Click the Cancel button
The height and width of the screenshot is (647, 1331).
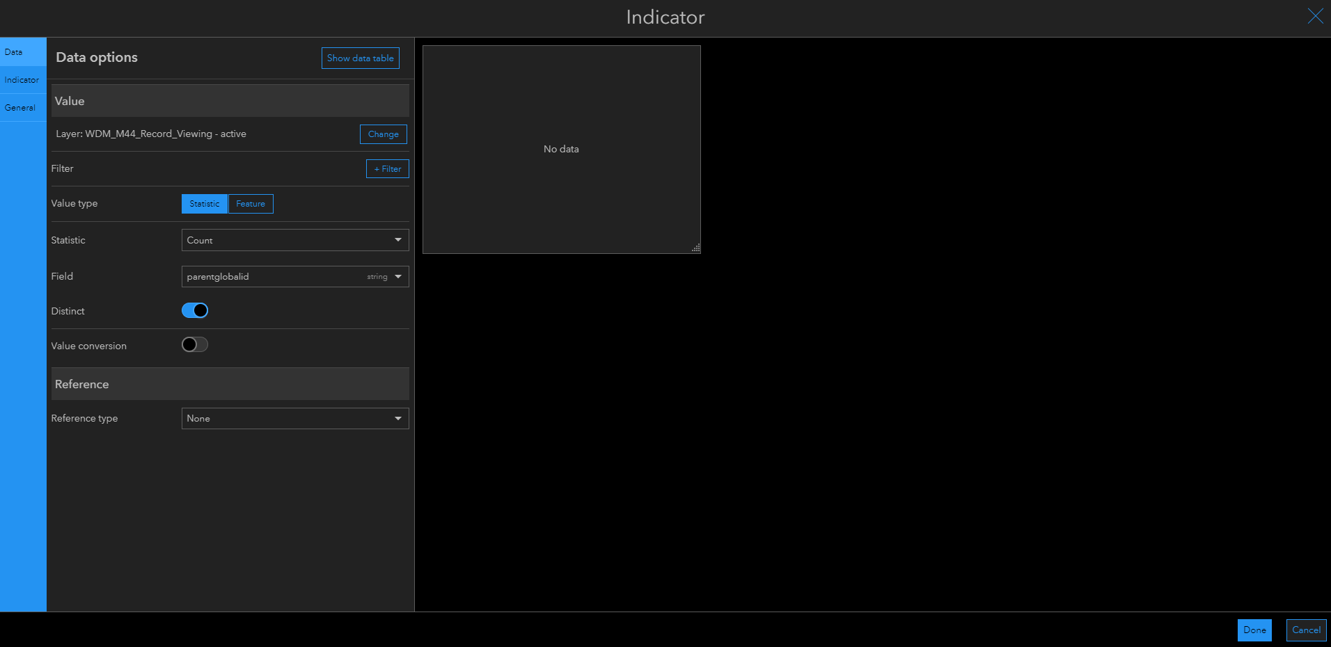pyautogui.click(x=1306, y=630)
